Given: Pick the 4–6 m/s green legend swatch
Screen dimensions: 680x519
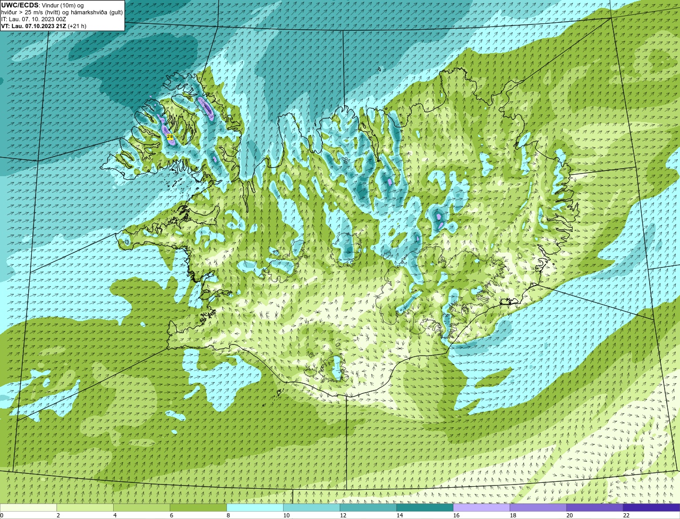Looking at the screenshot, I should coord(142,507).
